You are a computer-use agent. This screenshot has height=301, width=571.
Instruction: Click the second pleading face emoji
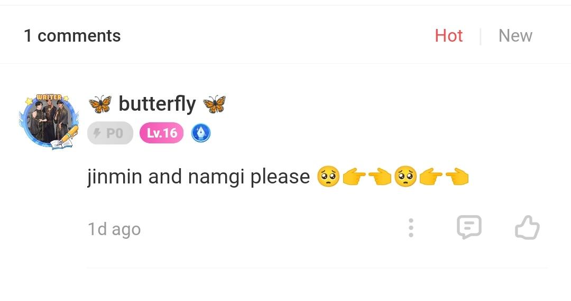click(x=405, y=177)
